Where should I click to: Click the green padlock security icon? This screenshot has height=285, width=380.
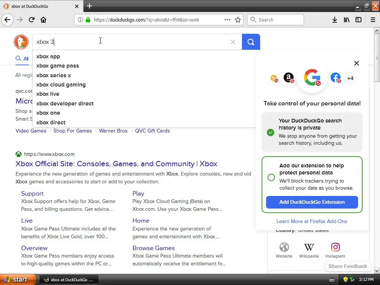point(88,20)
